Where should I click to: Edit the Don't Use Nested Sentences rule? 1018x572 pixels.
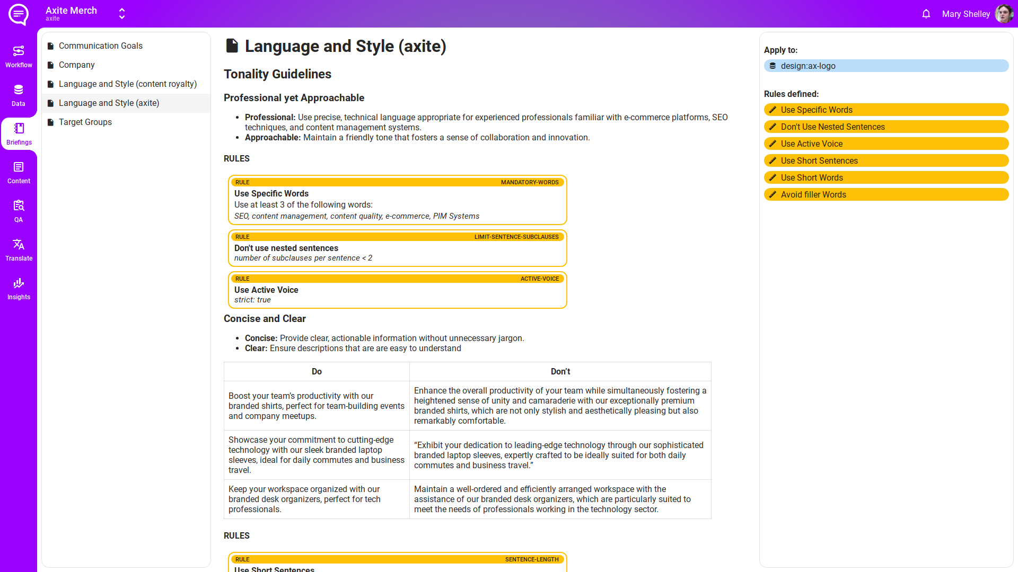[x=885, y=127]
